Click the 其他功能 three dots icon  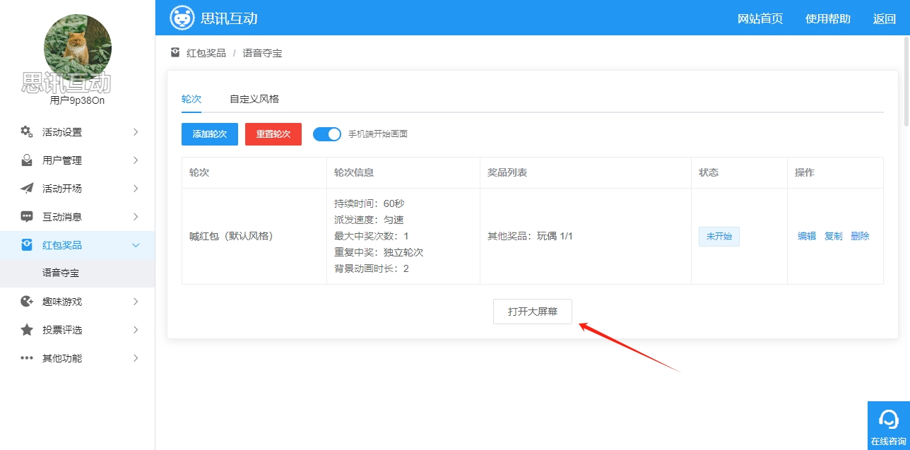(x=27, y=358)
